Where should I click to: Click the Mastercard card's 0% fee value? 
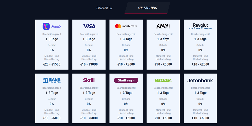tap(126, 50)
